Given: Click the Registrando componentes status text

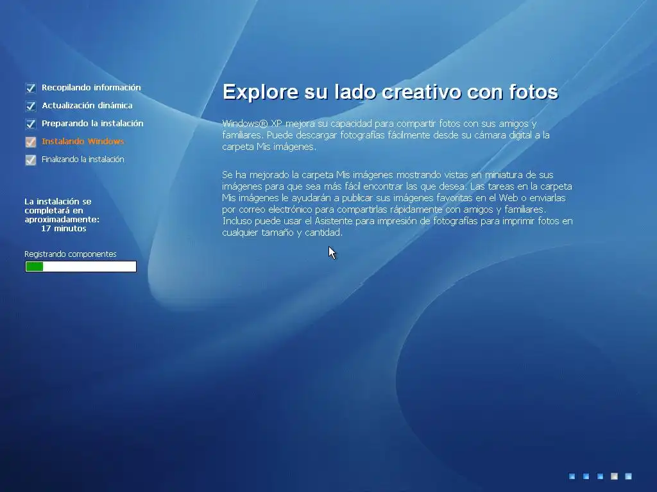Looking at the screenshot, I should (x=71, y=254).
